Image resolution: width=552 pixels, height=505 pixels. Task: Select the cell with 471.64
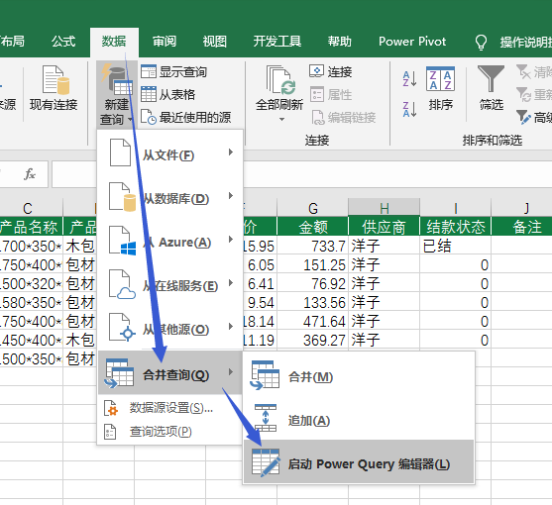[x=312, y=321]
